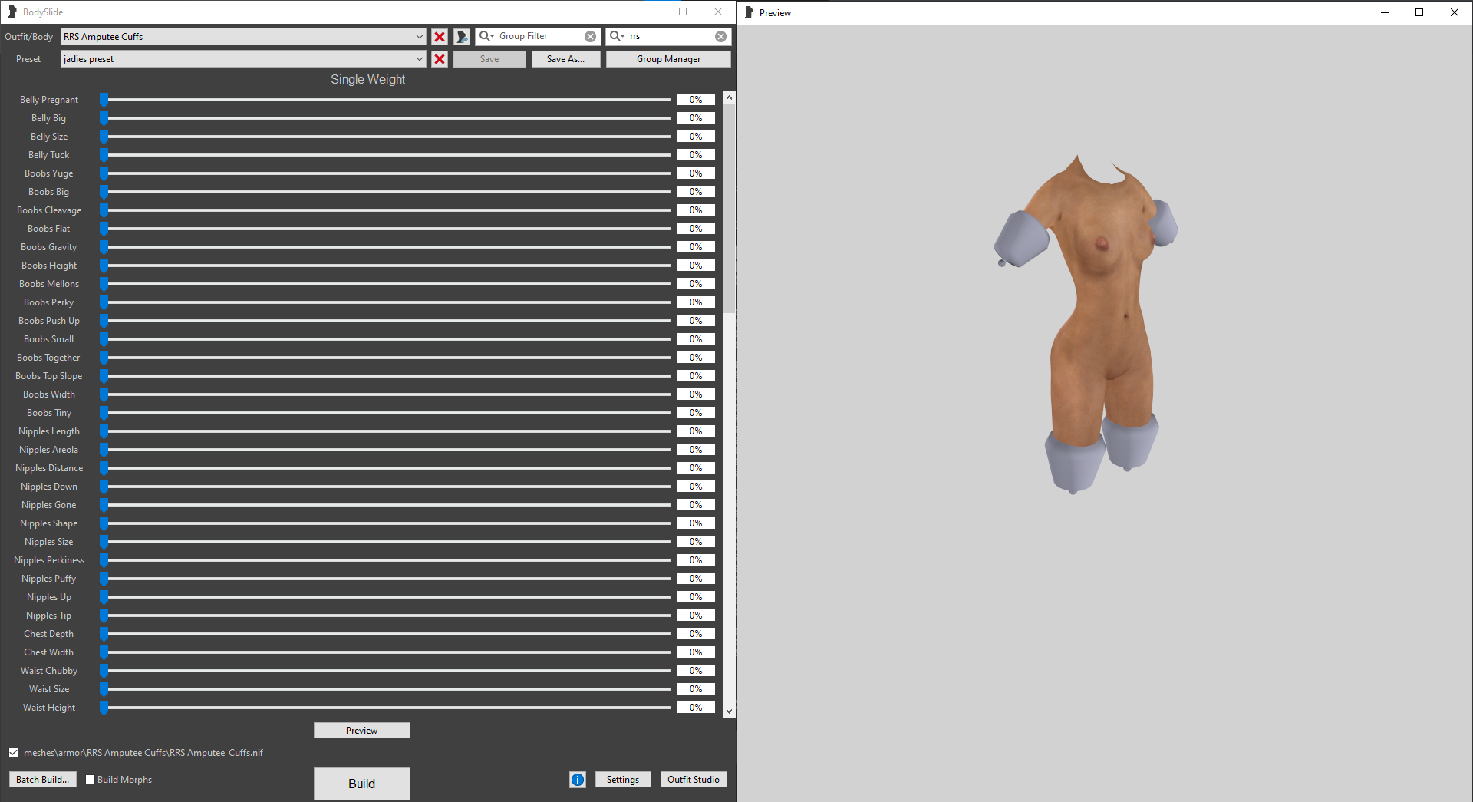Click the Nipples Areola percentage field
1473x802 pixels.
[x=696, y=450]
